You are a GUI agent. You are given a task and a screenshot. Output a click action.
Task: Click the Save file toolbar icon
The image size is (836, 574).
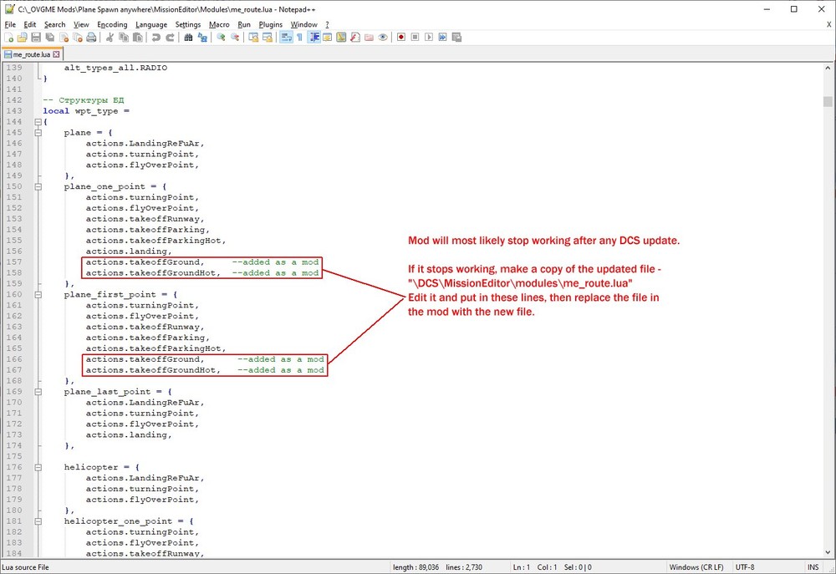(36, 38)
